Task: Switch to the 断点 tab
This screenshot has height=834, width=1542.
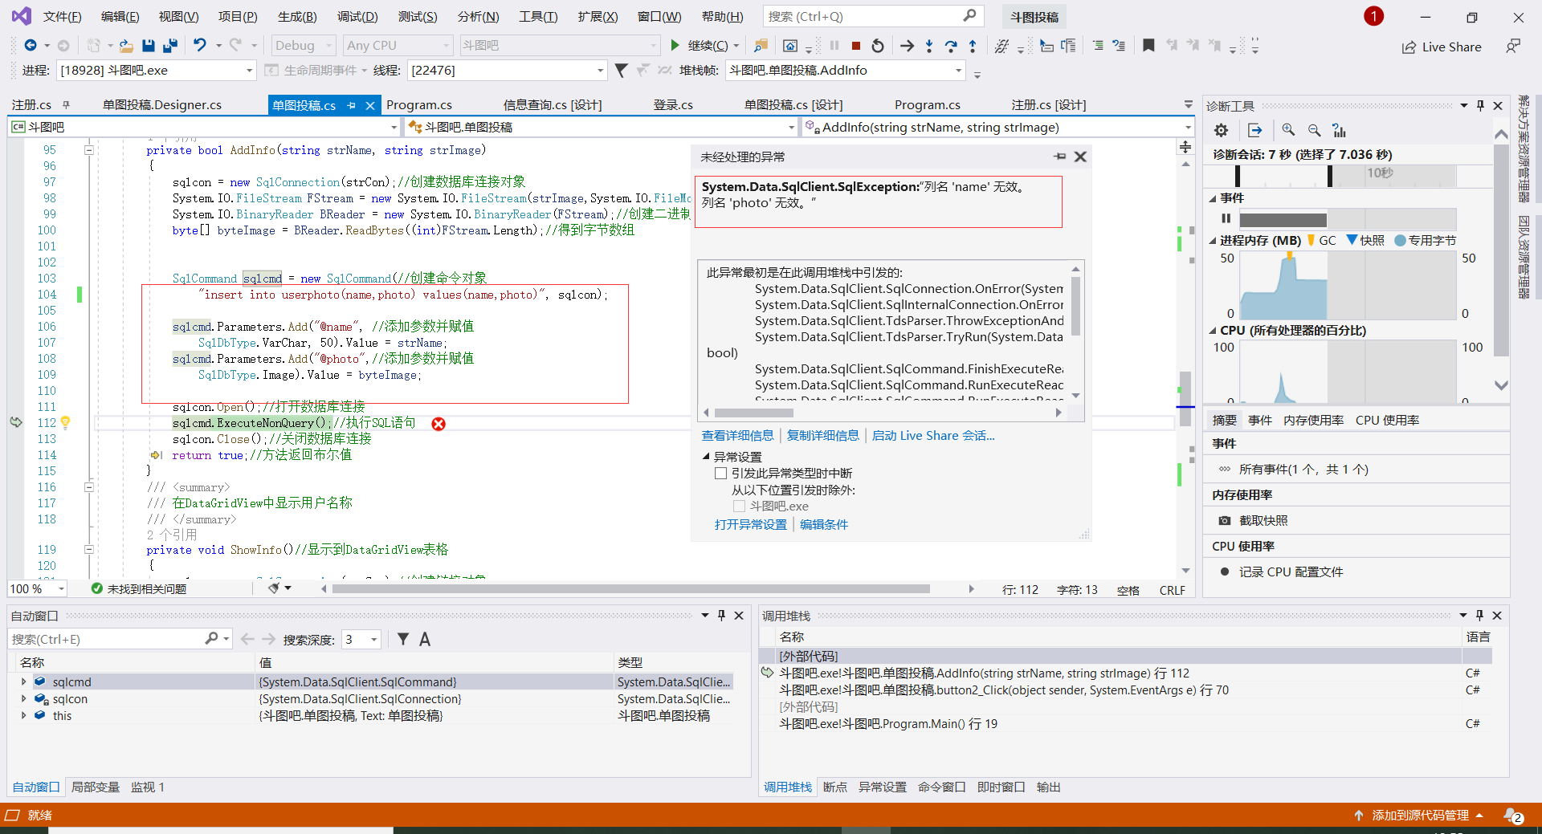Action: (835, 787)
